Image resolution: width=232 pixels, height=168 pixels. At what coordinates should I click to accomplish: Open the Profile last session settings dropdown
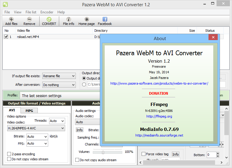[x=60, y=96]
